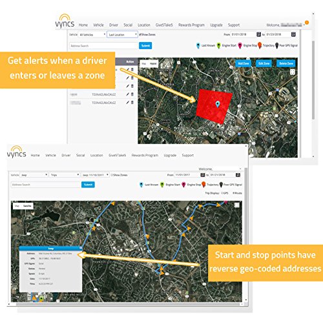
Task: Click the vyncs logo in the trips window
Action: 17,152
